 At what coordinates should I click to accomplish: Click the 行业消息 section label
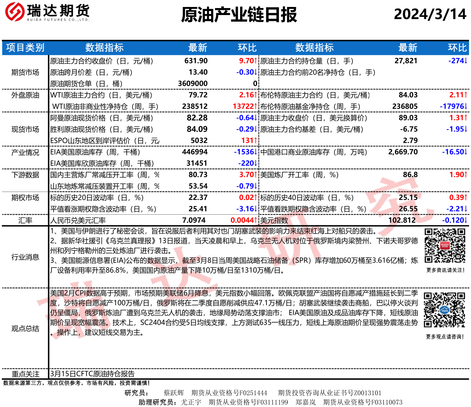[25, 257]
